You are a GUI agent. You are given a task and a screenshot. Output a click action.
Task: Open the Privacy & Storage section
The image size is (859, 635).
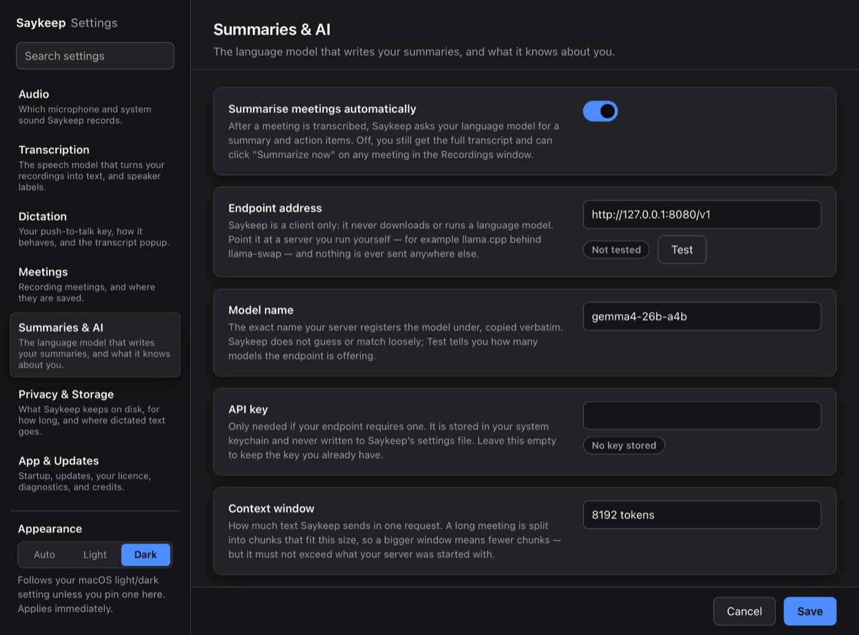(95, 412)
